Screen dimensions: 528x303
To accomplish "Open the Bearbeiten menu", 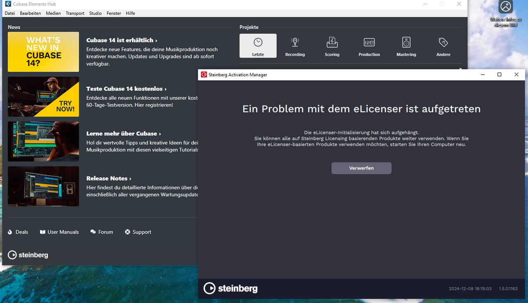I will click(x=31, y=13).
